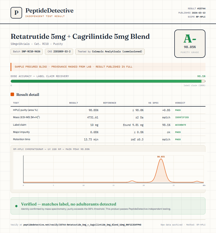This screenshot has width=216, height=233.
Task: Click the green verified dot icon
Action: pyautogui.click(x=16, y=206)
